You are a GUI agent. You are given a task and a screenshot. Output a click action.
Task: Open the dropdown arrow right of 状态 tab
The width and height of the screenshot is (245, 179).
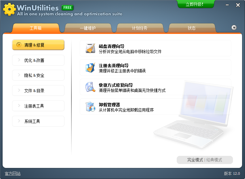234,28
